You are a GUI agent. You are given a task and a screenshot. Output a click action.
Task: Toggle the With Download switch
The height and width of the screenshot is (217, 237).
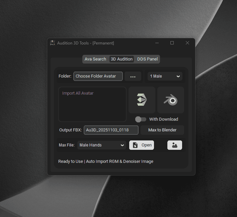[x=141, y=119]
